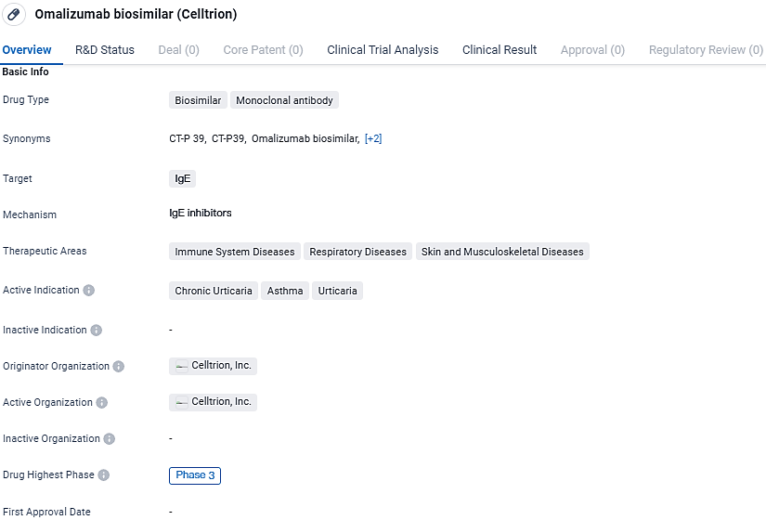Click info icon next to Active Indication

pos(89,291)
